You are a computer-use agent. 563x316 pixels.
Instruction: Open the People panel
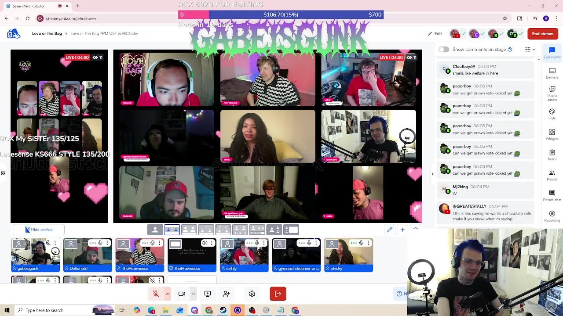(x=552, y=175)
